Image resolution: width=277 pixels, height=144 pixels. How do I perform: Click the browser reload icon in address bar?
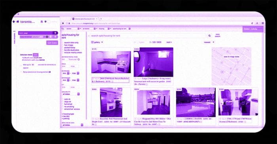click(x=252, y=23)
